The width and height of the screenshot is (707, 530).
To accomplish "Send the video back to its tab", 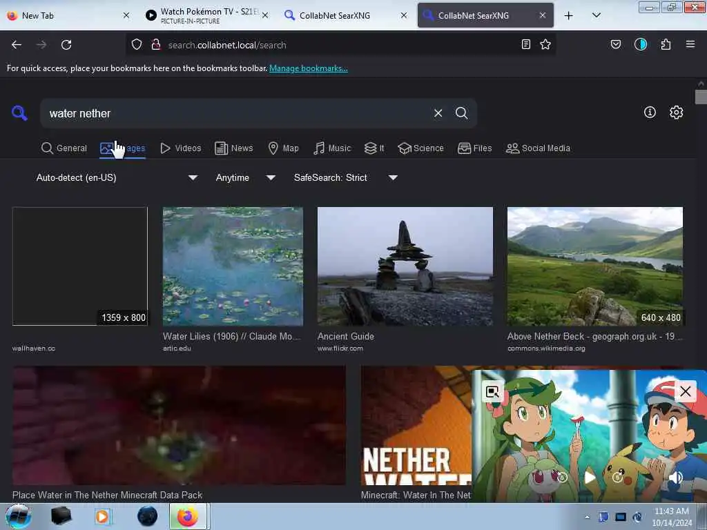I will 492,392.
